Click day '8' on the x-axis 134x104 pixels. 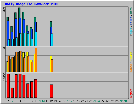tap(36, 101)
